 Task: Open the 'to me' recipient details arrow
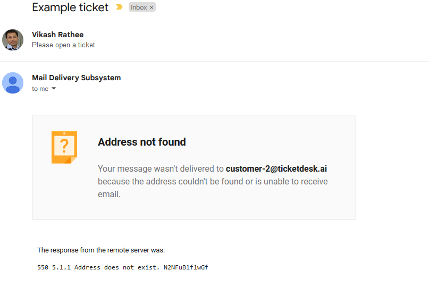pyautogui.click(x=54, y=89)
